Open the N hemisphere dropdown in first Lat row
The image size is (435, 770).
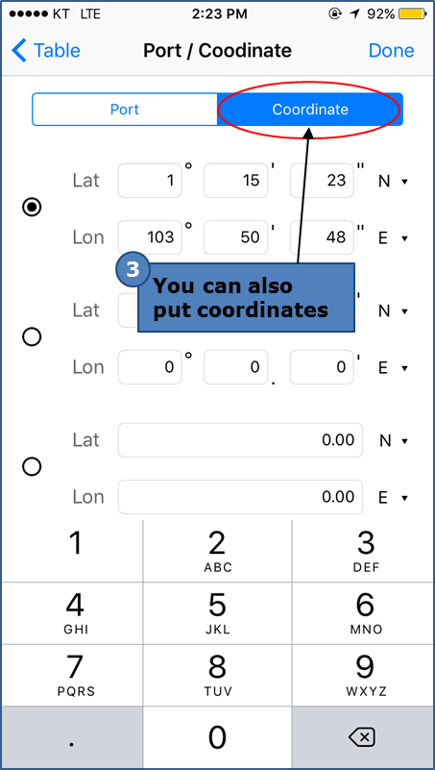click(394, 182)
